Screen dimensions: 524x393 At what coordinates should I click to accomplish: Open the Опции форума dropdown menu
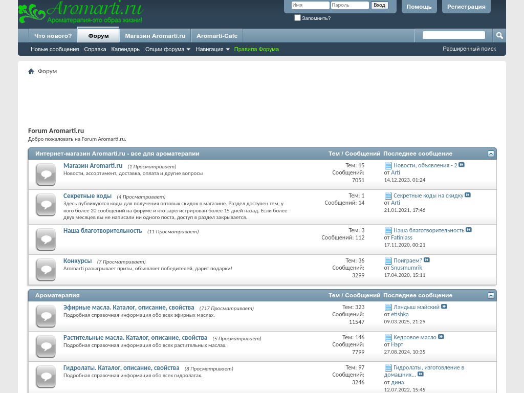(167, 50)
